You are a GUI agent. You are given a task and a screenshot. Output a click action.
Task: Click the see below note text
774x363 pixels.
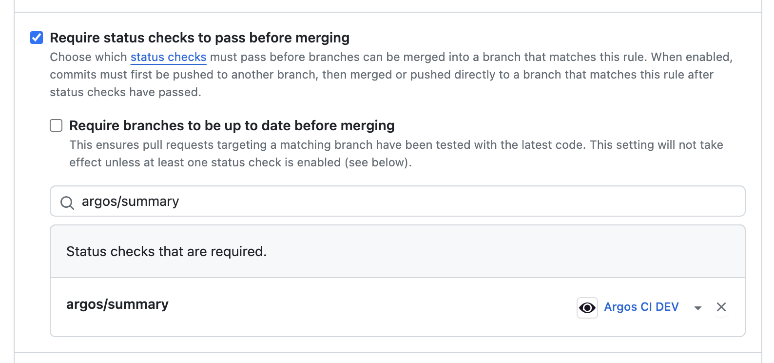pyautogui.click(x=378, y=162)
